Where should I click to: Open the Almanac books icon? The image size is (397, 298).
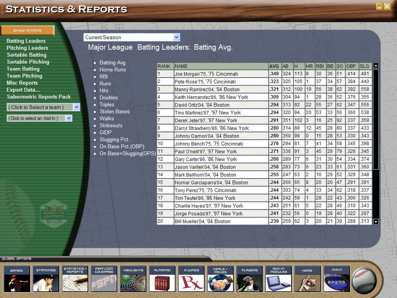[162, 279]
